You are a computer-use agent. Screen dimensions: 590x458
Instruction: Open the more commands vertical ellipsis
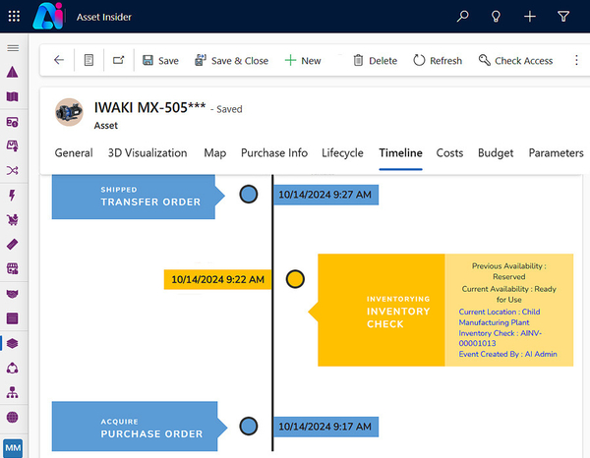[x=576, y=60]
